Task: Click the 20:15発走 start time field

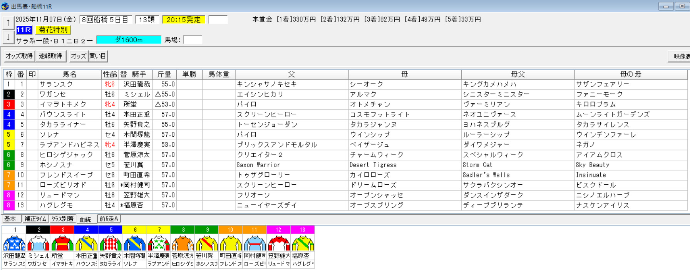Action: click(184, 20)
